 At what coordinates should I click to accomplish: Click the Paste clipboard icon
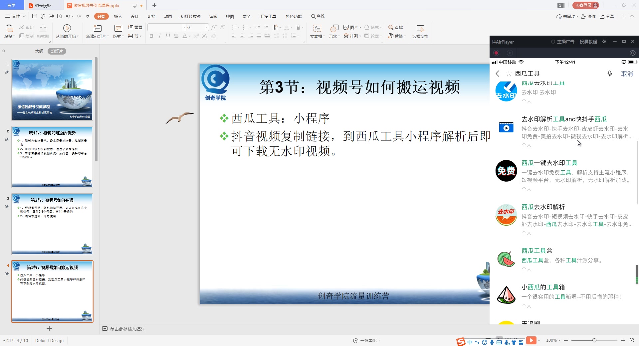pyautogui.click(x=9, y=28)
